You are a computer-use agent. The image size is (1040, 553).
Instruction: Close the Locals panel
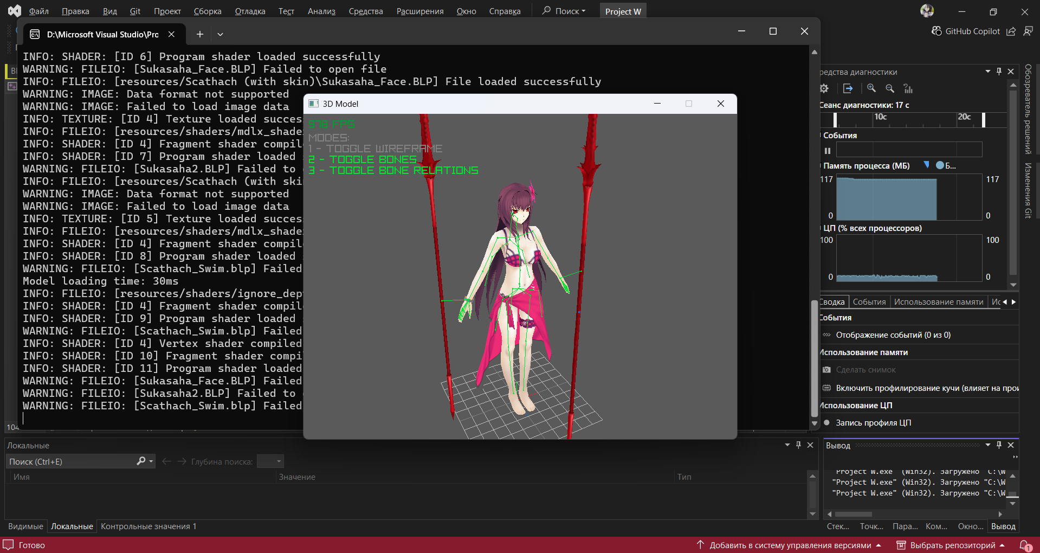[x=810, y=445]
